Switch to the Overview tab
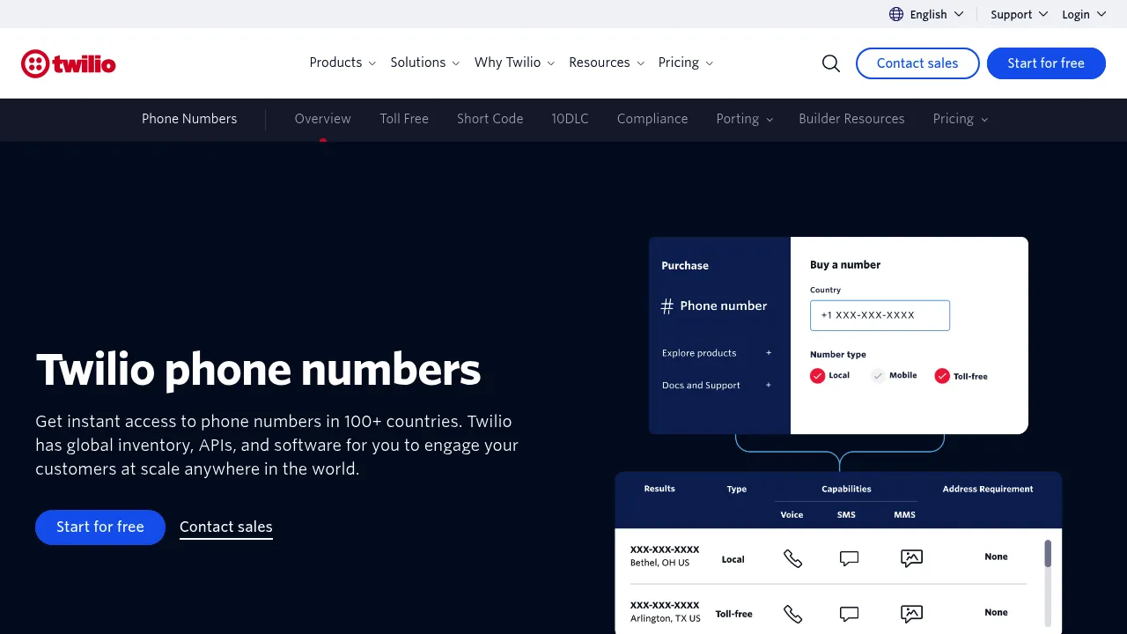The width and height of the screenshot is (1127, 634). click(322, 119)
